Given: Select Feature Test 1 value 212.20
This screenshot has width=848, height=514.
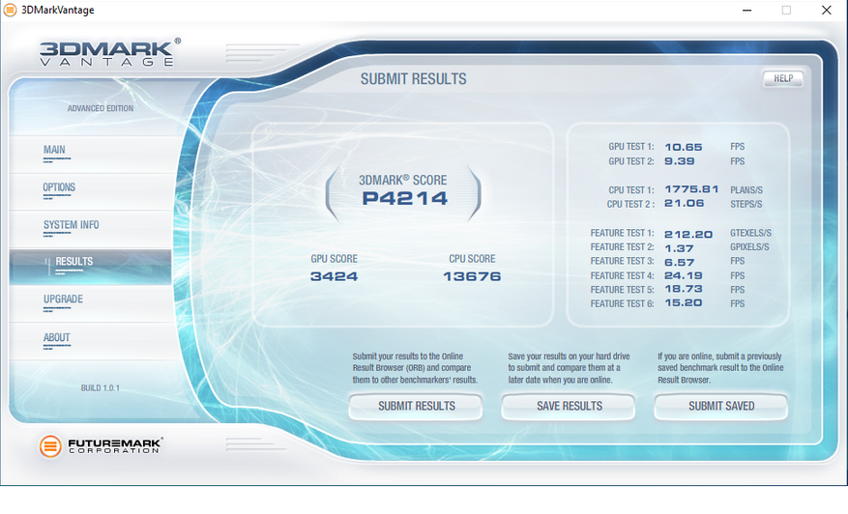Looking at the screenshot, I should [688, 235].
